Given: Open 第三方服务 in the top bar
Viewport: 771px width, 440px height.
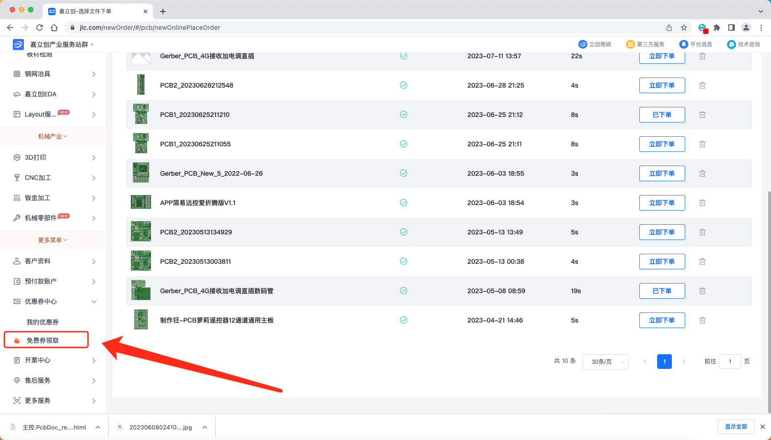Looking at the screenshot, I should click(645, 44).
